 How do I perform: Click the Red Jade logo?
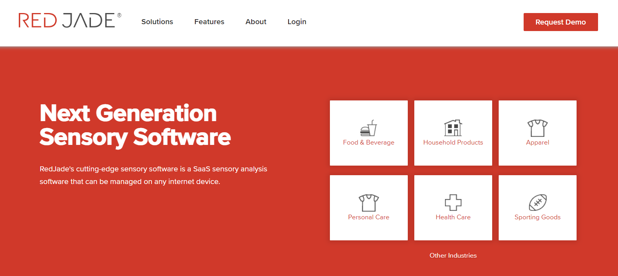(x=70, y=20)
